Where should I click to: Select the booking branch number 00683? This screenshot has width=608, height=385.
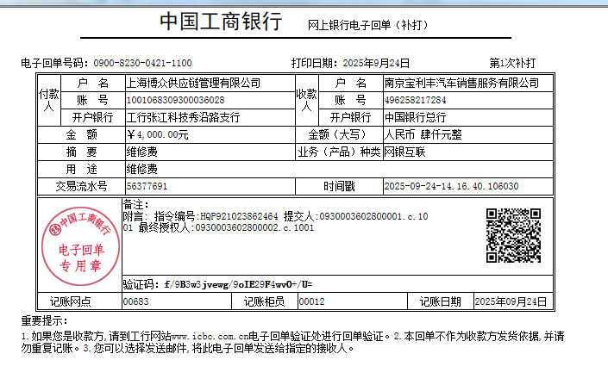coord(136,301)
